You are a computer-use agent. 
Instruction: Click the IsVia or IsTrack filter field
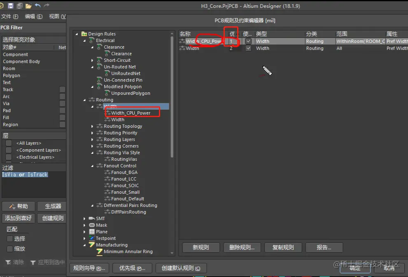(34, 185)
